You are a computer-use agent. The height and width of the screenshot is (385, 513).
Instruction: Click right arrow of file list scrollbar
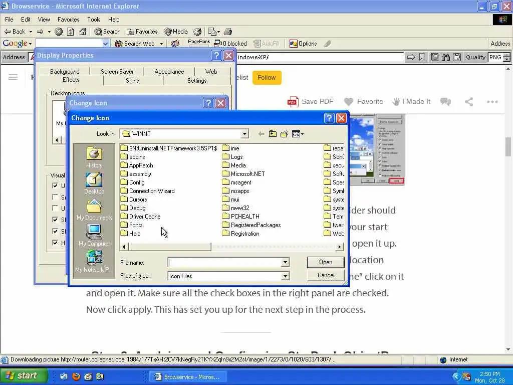coord(340,247)
